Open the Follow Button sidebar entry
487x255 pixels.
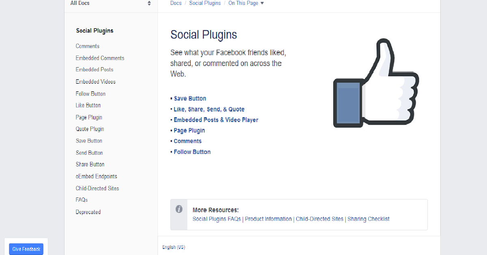(x=90, y=93)
